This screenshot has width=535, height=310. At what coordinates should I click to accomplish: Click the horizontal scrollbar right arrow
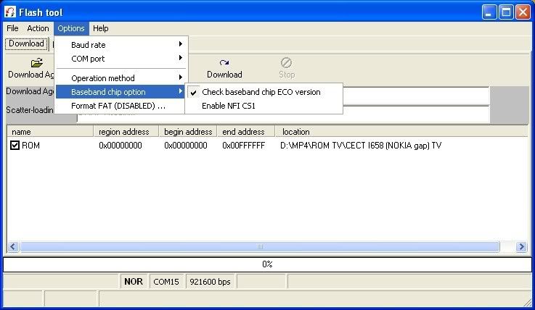click(521, 247)
